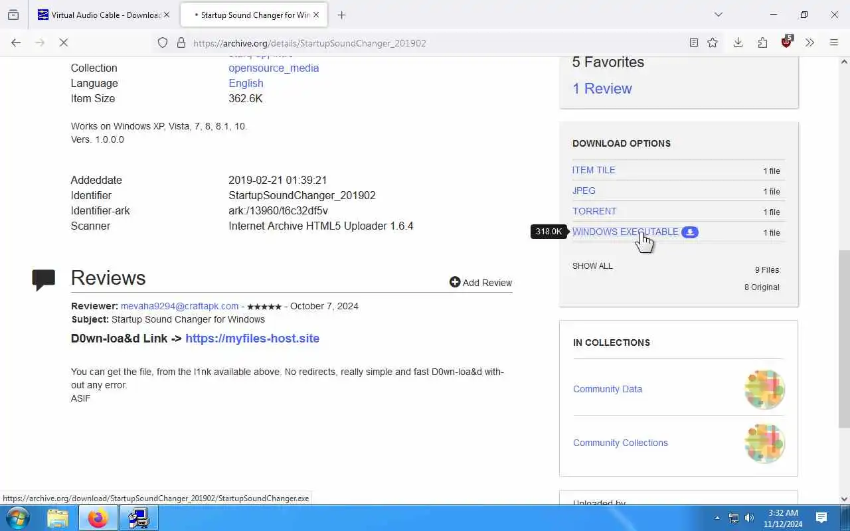This screenshot has width=850, height=531.
Task: Click '9 Files' count text
Action: point(767,270)
